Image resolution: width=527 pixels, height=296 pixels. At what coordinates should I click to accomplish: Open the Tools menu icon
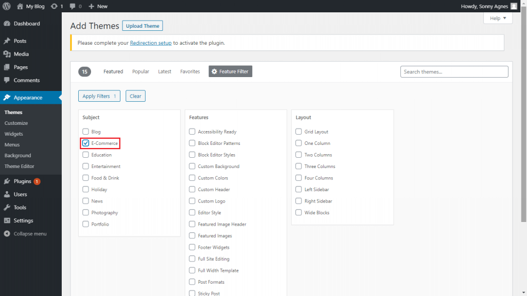pyautogui.click(x=7, y=208)
